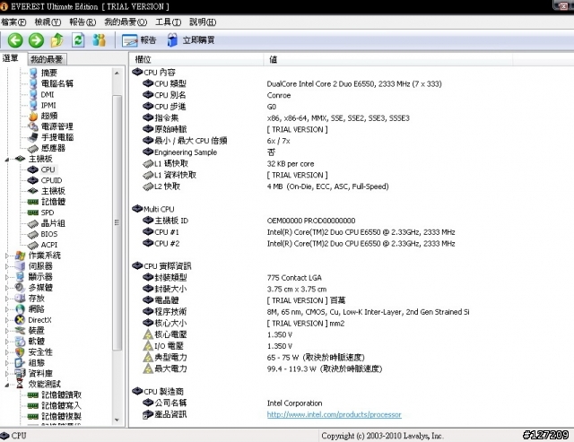Click the green icon beside SPD

click(33, 212)
